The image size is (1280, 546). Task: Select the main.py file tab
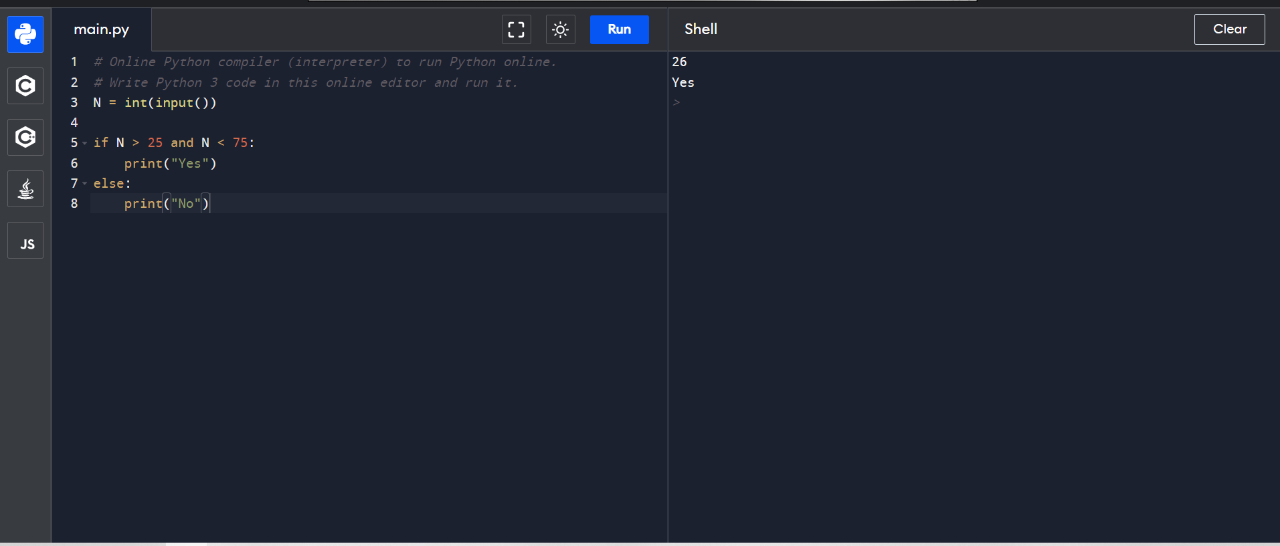102,29
